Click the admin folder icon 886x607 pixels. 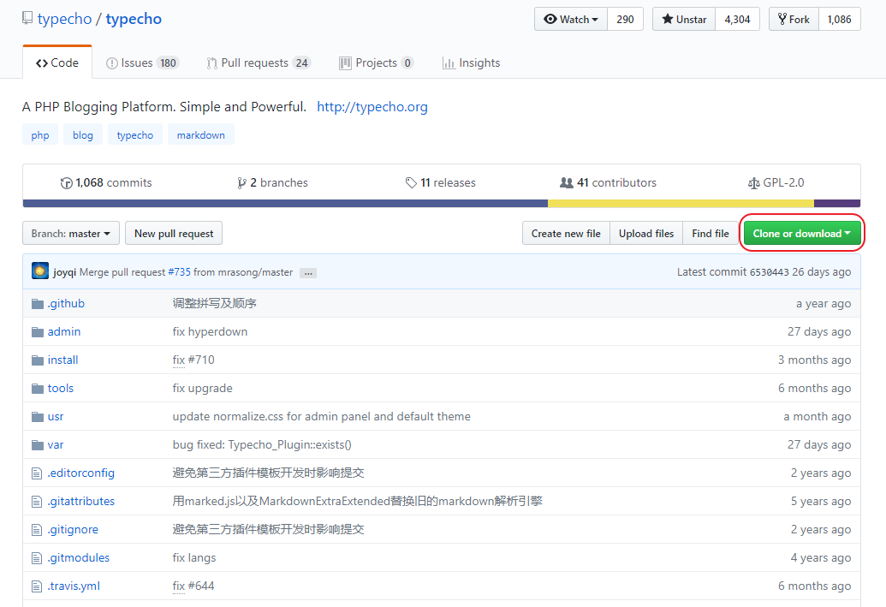click(38, 332)
